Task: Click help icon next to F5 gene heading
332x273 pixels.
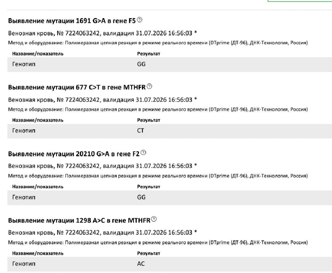Action: [x=140, y=20]
